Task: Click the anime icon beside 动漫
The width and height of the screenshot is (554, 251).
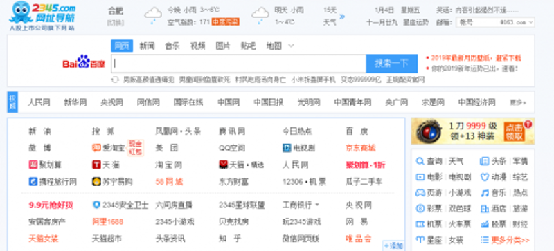Action: coord(484,177)
